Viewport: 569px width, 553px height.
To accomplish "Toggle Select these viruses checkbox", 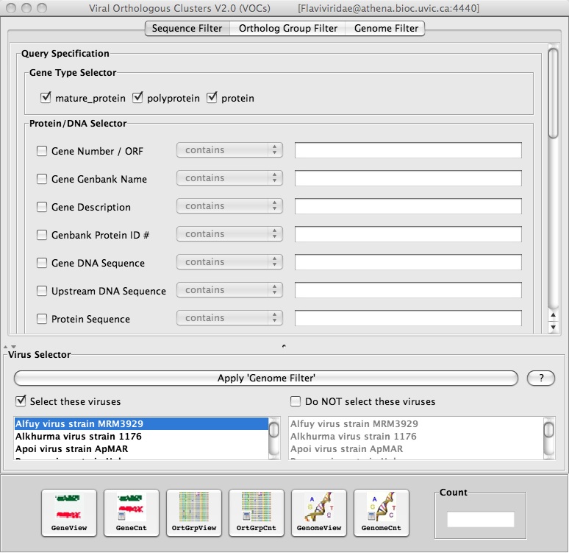I will click(21, 401).
